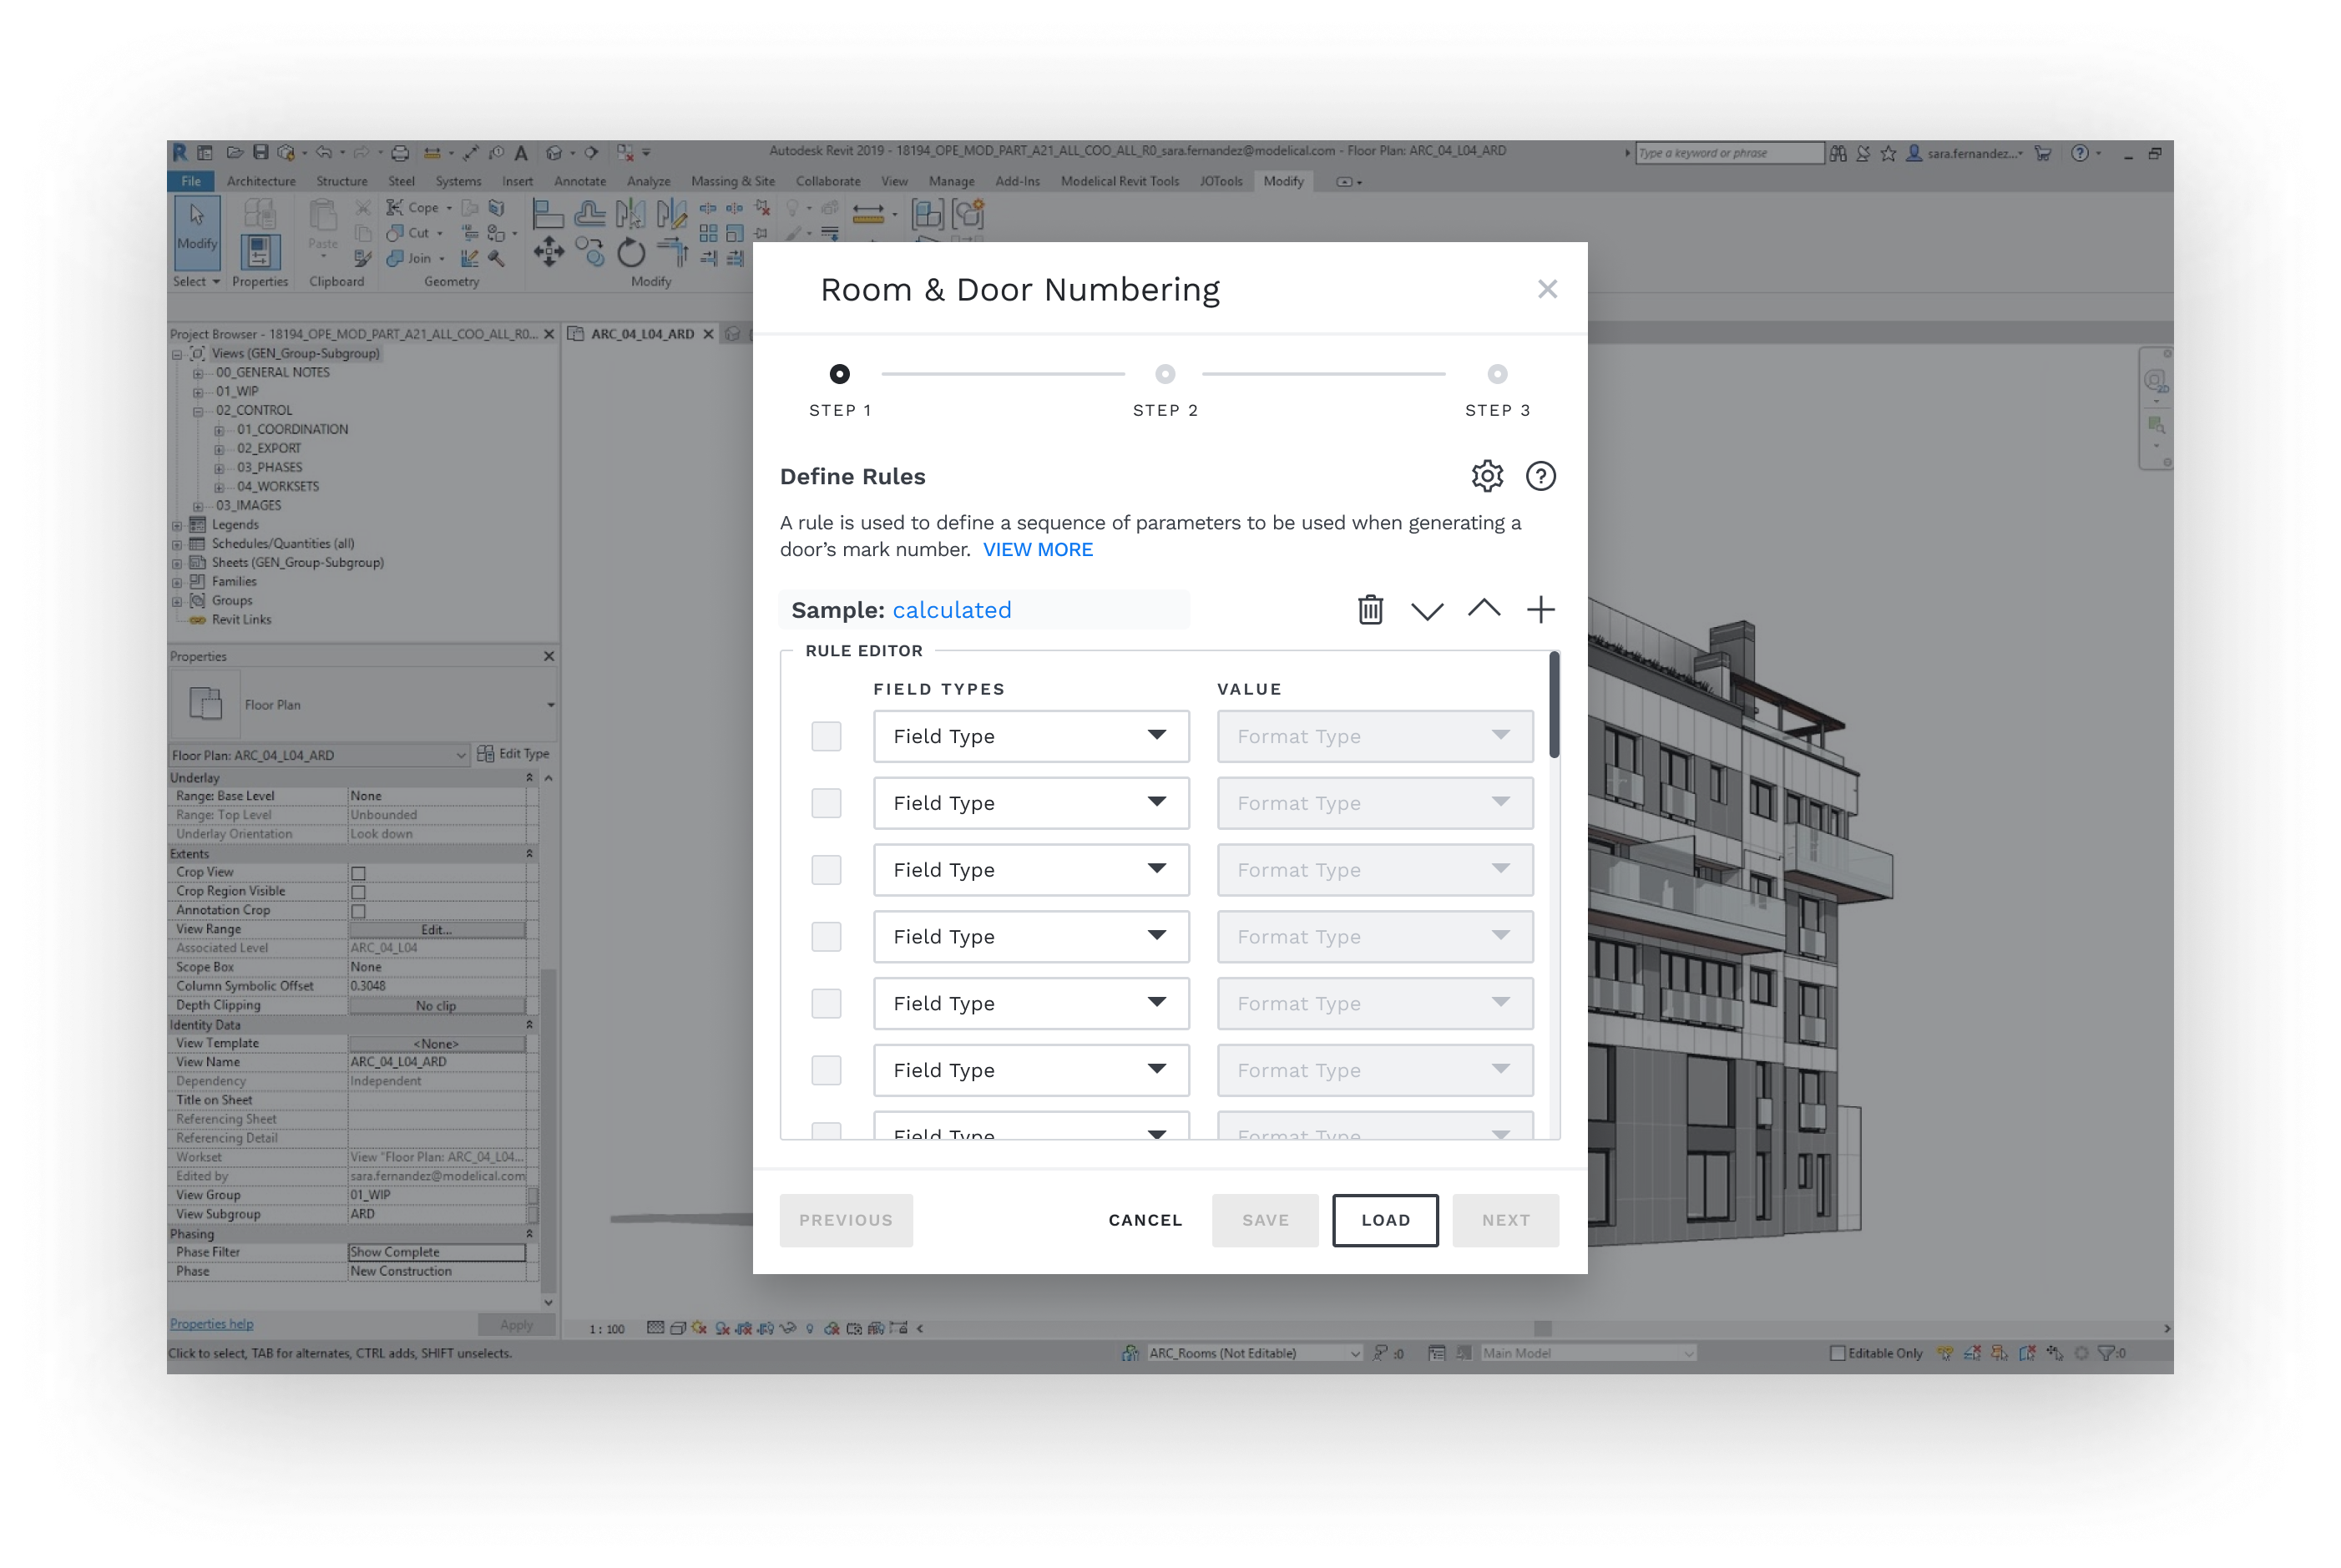Open Visual Style icon in view control bar
The height and width of the screenshot is (1568, 2341).
coord(680,1329)
